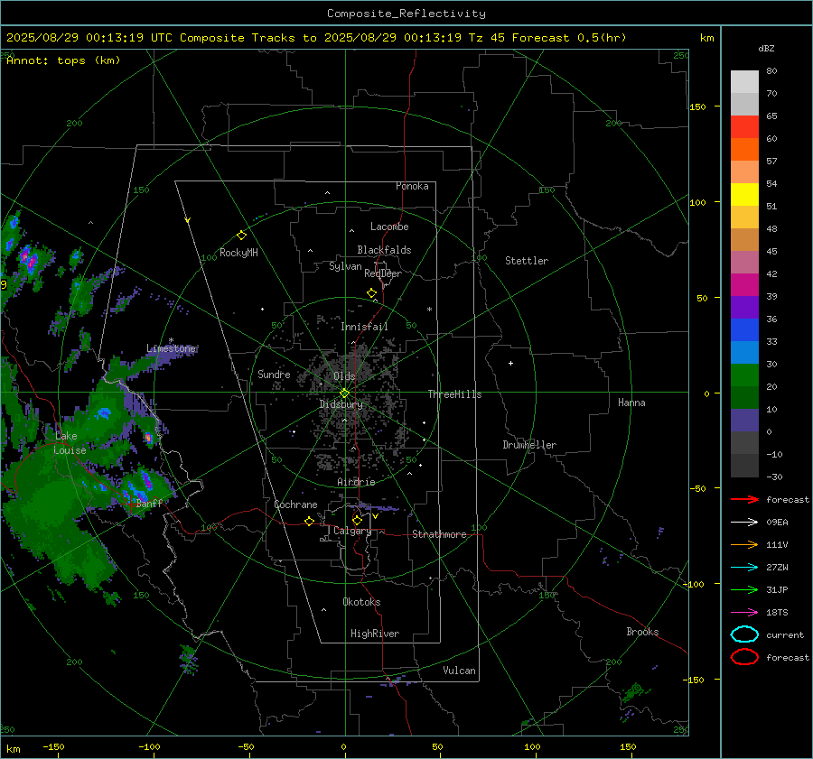Click the Annot: tops (km) annotation text
Viewport: 813px width, 759px height.
point(63,60)
